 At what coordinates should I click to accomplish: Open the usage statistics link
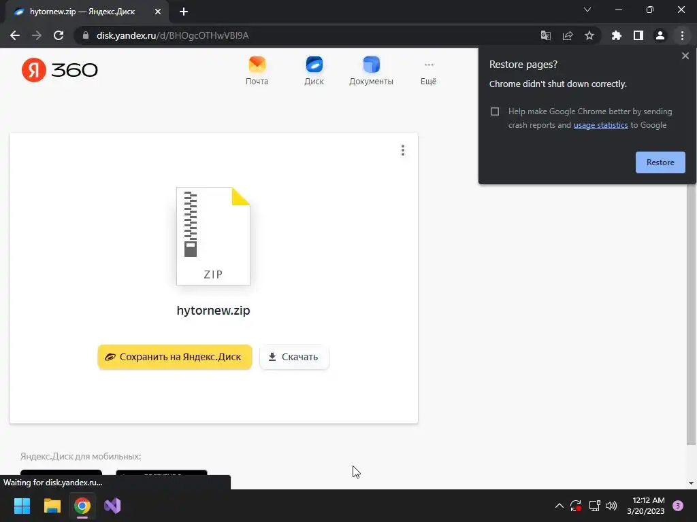(x=600, y=125)
